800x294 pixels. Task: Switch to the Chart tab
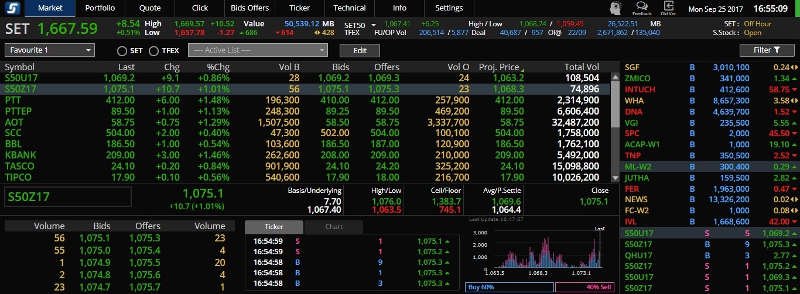tap(334, 227)
